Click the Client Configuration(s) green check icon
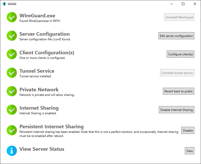201x164 pixels. pyautogui.click(x=12, y=54)
